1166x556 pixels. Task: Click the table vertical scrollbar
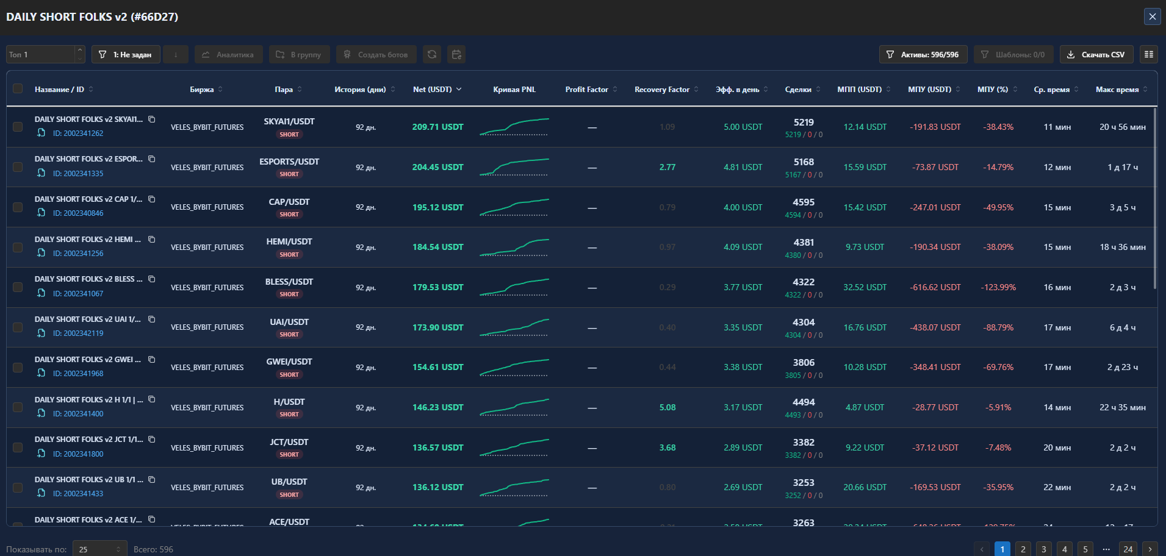pyautogui.click(x=1155, y=198)
